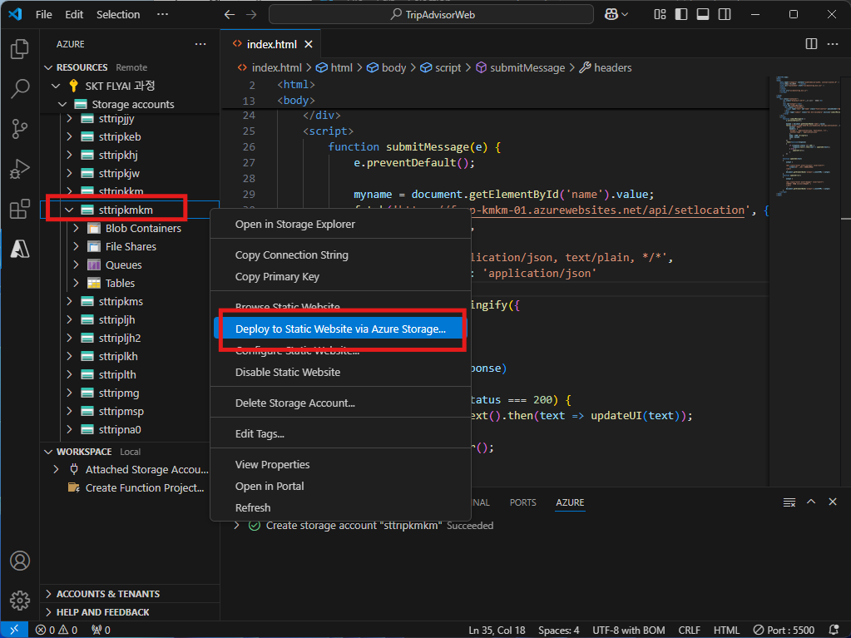Expand the File Shares node
Image resolution: width=851 pixels, height=638 pixels.
point(76,247)
